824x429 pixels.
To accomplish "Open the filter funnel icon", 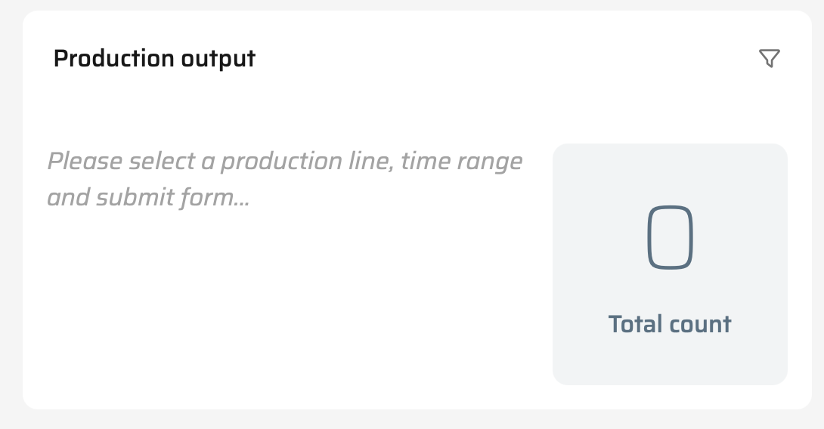I will point(769,58).
